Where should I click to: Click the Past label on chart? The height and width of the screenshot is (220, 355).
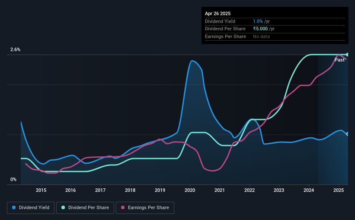(339, 60)
